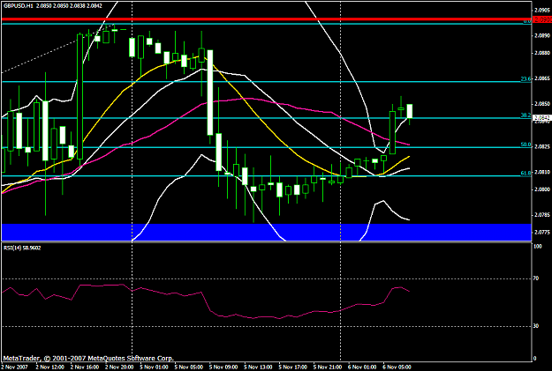Image resolution: width=552 pixels, height=371 pixels.
Task: Click the 2.0775 price axis value
Action: (x=542, y=233)
